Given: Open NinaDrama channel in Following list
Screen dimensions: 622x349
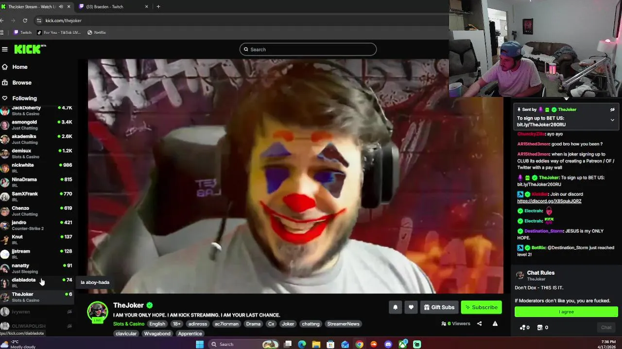Looking at the screenshot, I should (37, 182).
